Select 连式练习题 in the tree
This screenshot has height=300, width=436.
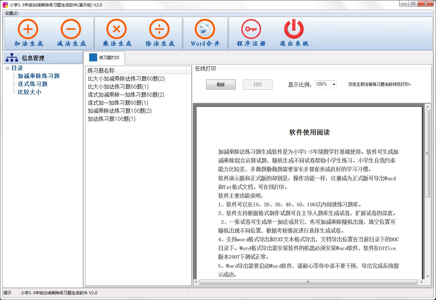click(x=33, y=84)
